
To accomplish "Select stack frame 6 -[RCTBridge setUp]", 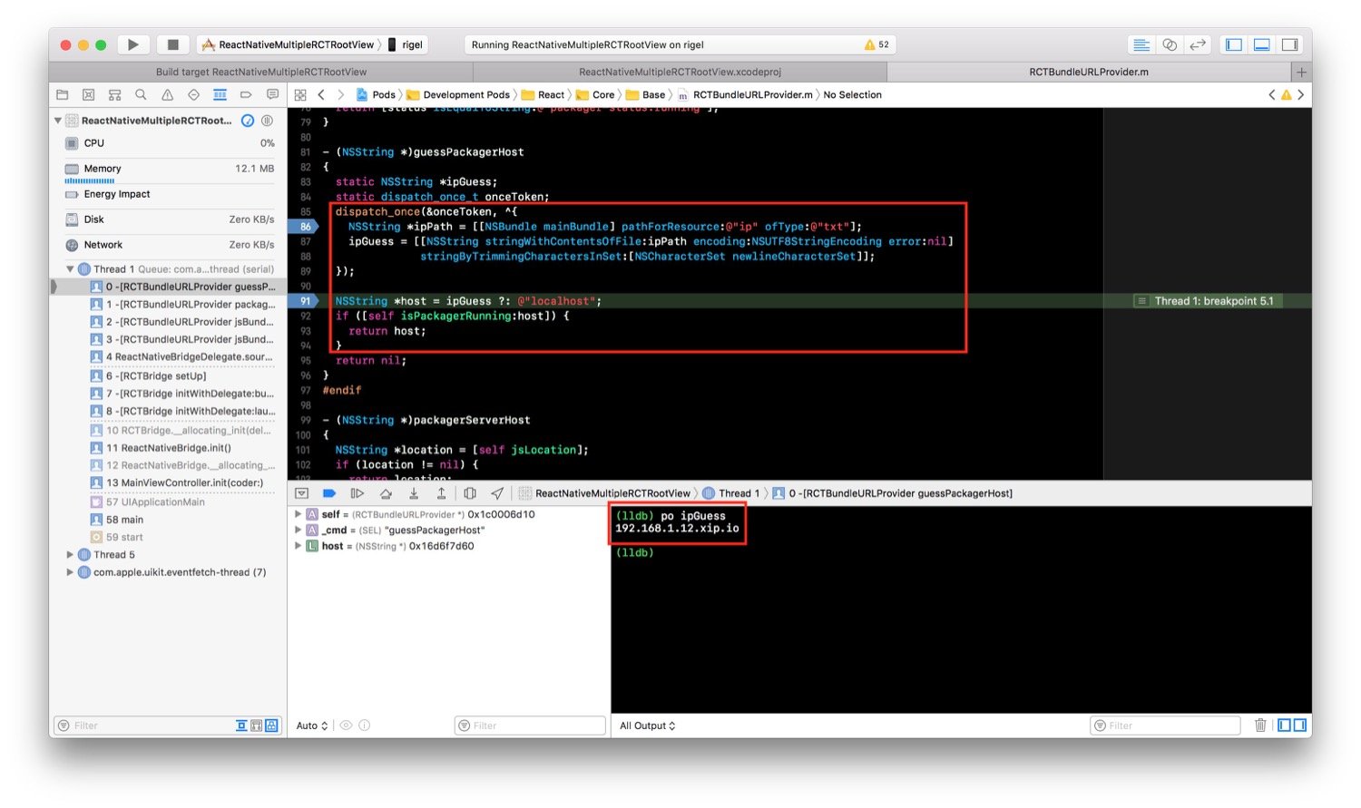I will pos(170,375).
